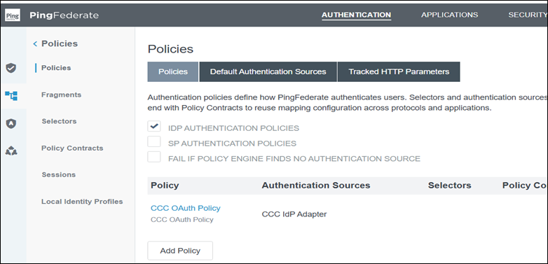Open Fragments in the left navigation

[61, 95]
